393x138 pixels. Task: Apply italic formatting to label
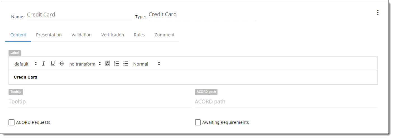tap(43, 64)
